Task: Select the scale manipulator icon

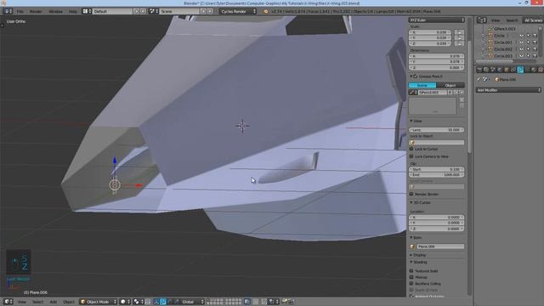Action: point(176,302)
